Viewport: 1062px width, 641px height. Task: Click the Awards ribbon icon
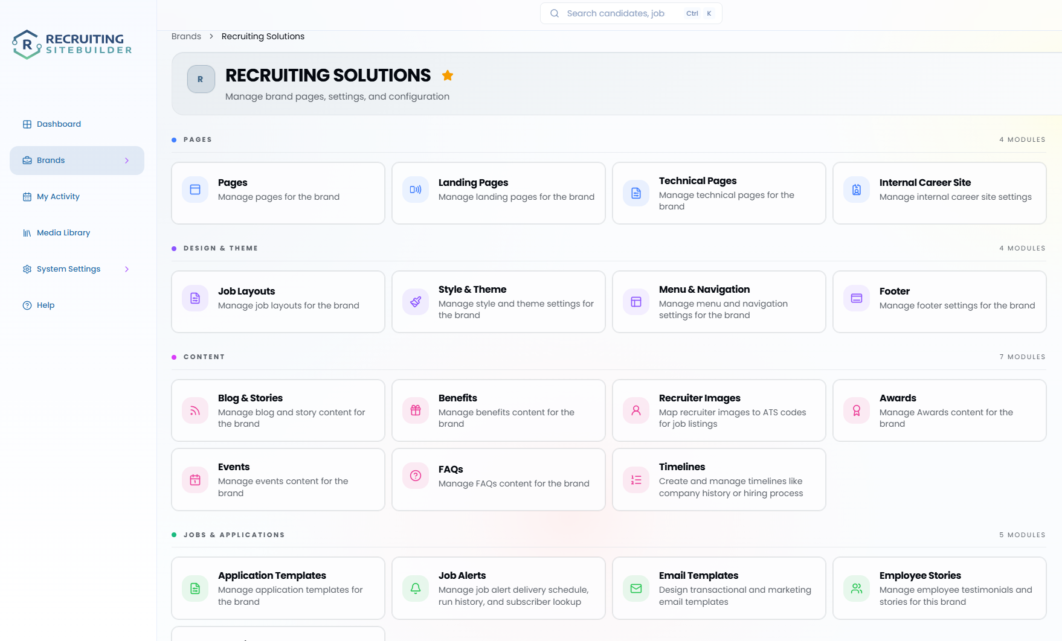pos(857,410)
